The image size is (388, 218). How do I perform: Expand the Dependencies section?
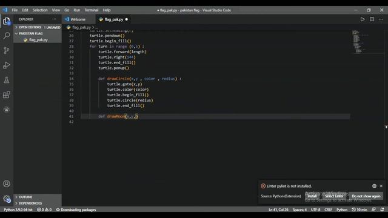[x=37, y=203]
